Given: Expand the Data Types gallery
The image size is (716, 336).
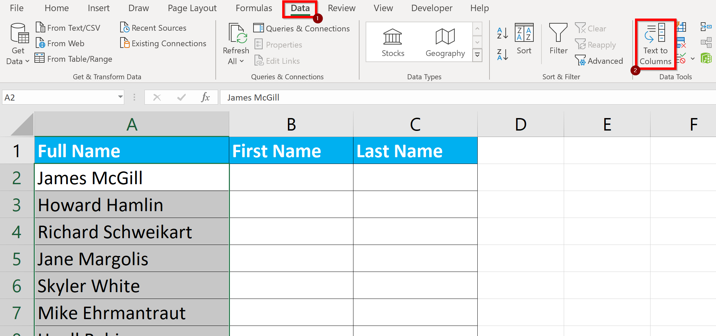Looking at the screenshot, I should pyautogui.click(x=477, y=55).
